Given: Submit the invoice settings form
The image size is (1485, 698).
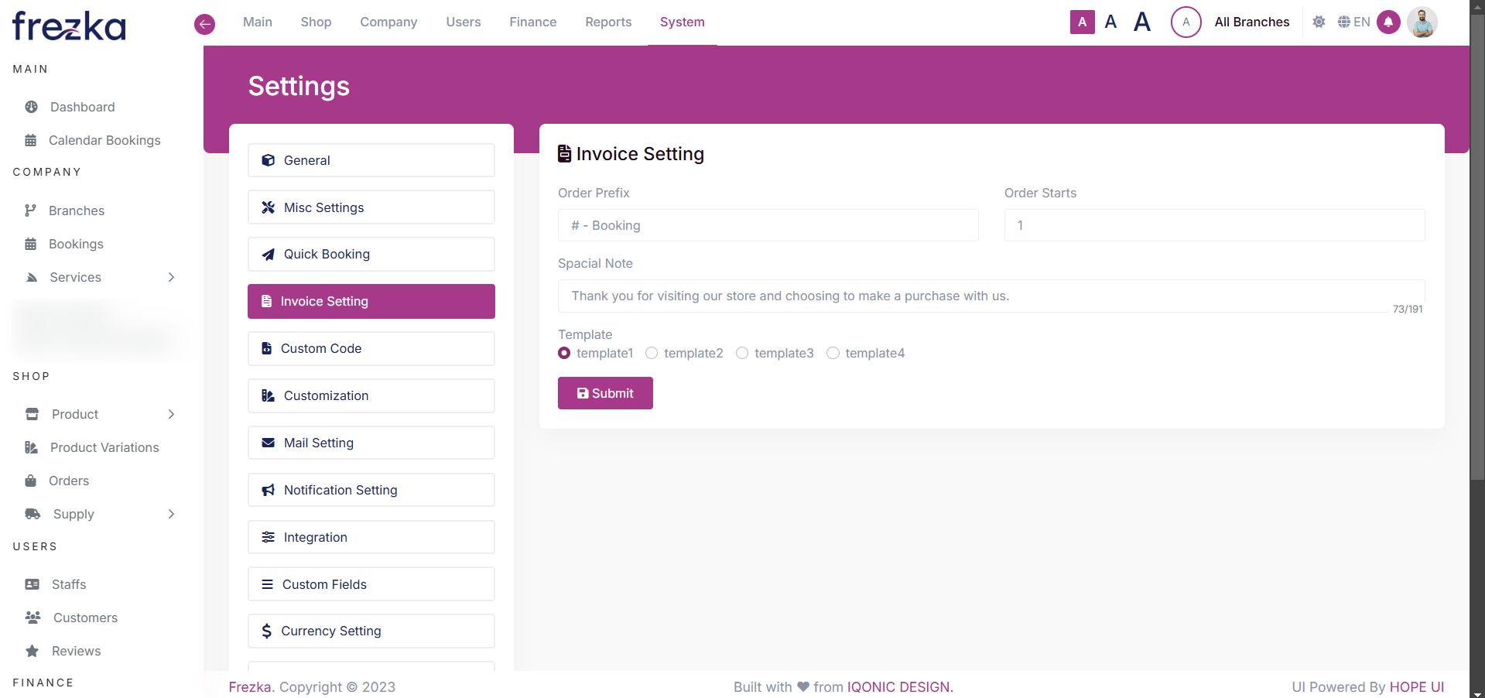Looking at the screenshot, I should tap(605, 393).
